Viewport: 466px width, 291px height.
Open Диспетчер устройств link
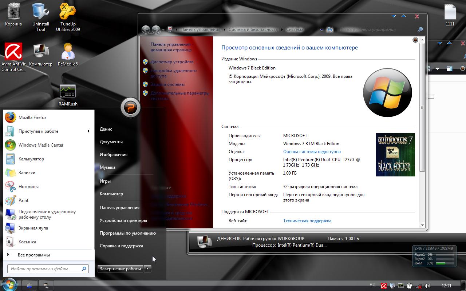click(x=172, y=62)
